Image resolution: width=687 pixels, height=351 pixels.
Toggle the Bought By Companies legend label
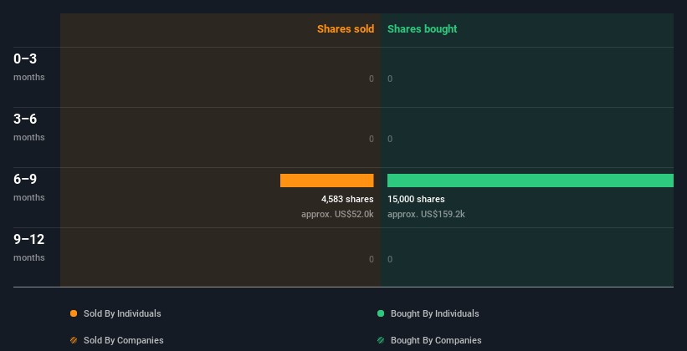[436, 340]
